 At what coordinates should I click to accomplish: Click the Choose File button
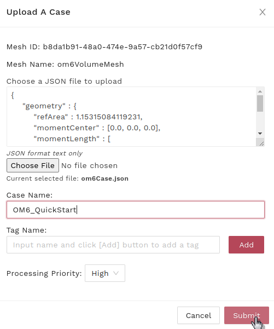click(33, 165)
